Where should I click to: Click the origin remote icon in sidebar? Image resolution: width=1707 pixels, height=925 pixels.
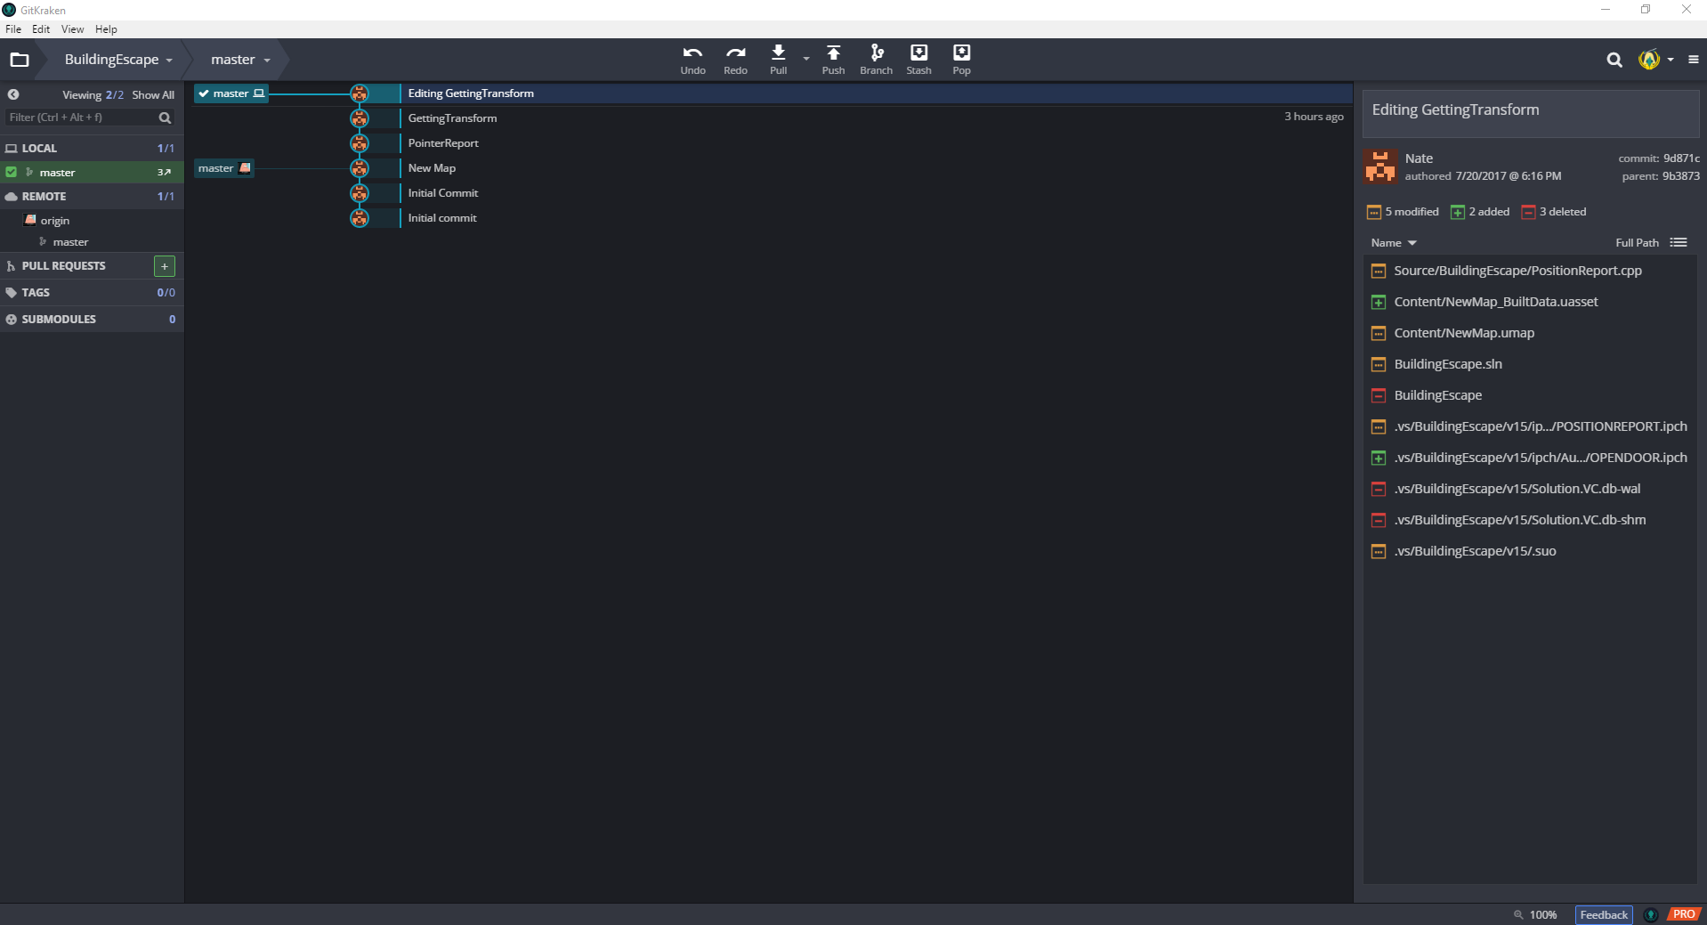coord(31,220)
